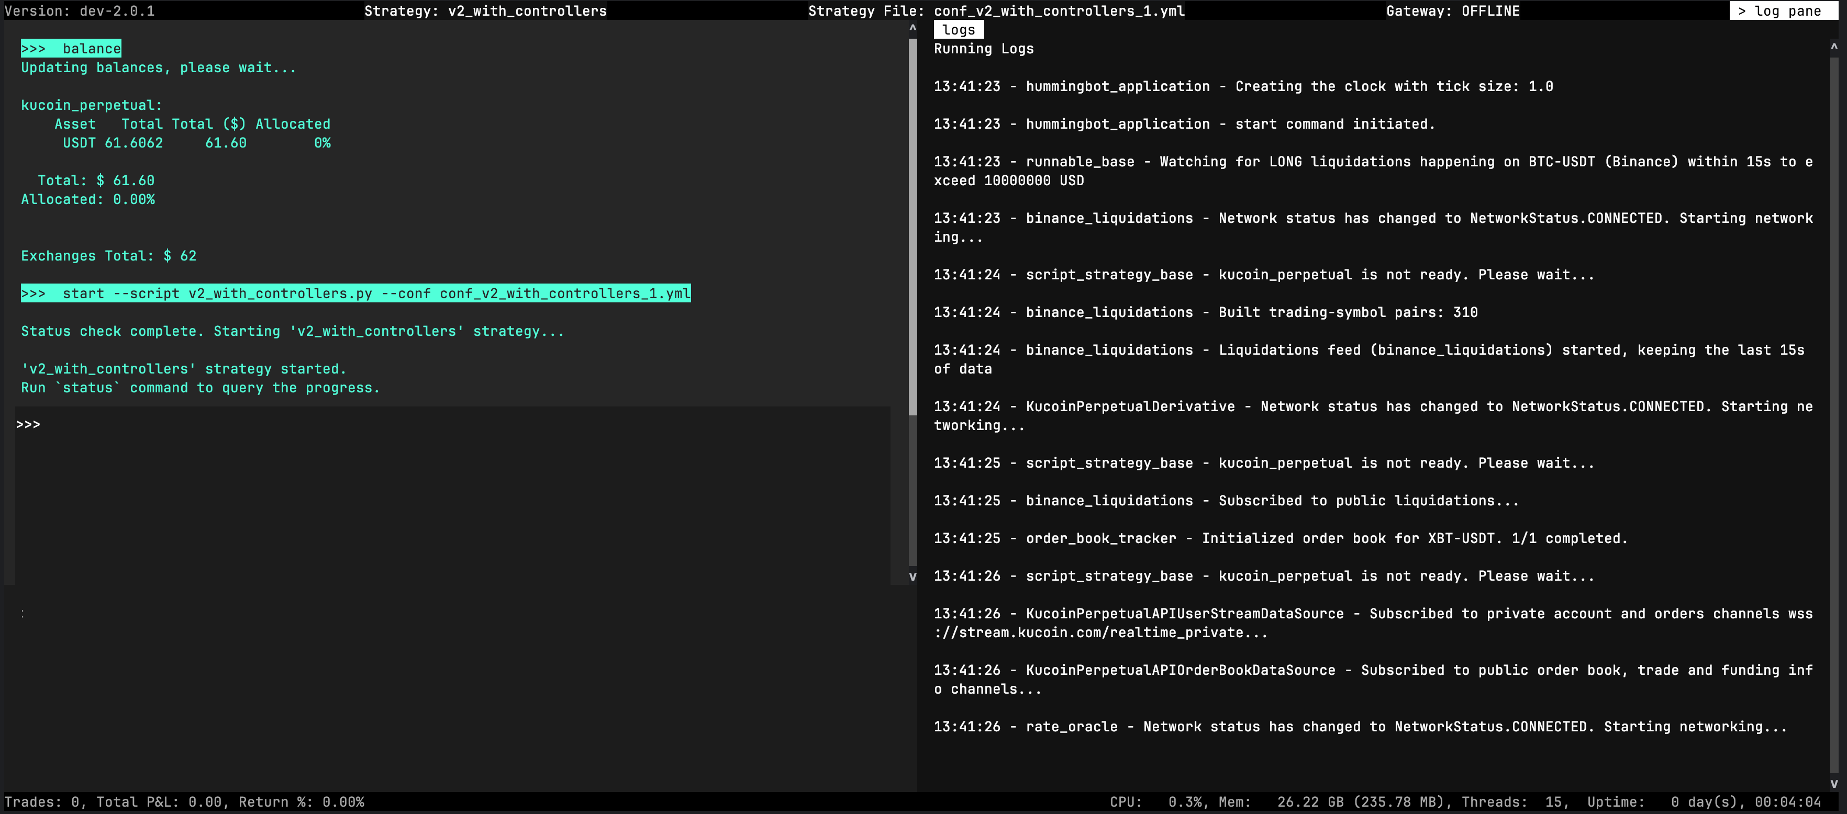Click the Version dev-2.0.1 label
This screenshot has height=814, width=1847.
click(79, 11)
